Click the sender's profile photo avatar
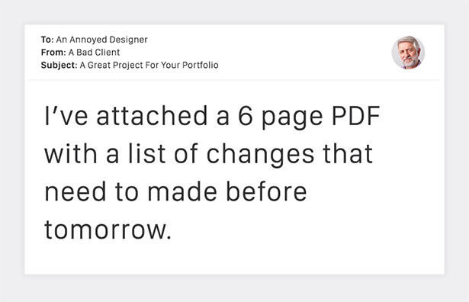The height and width of the screenshot is (302, 469). tap(408, 53)
